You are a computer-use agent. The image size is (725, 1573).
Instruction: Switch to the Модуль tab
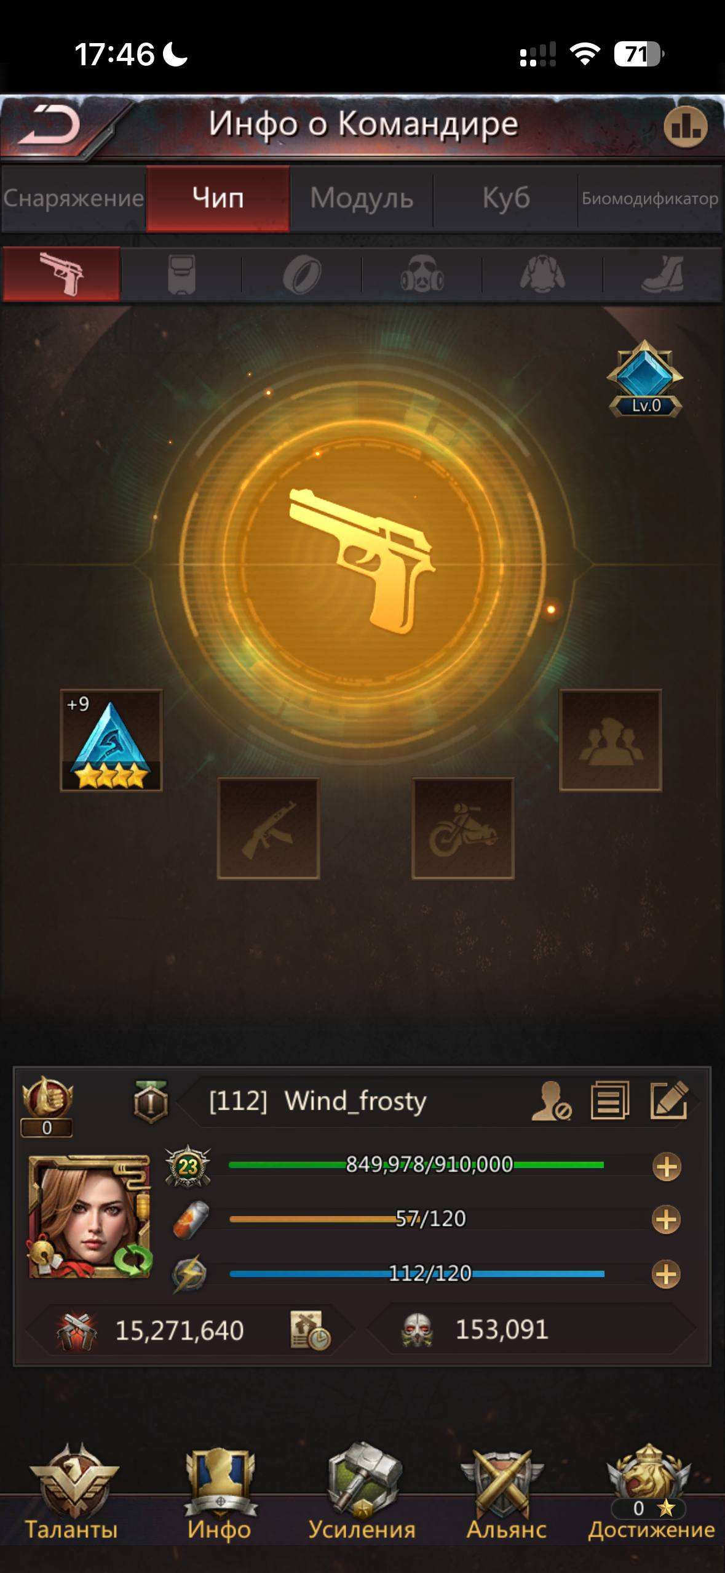point(362,198)
